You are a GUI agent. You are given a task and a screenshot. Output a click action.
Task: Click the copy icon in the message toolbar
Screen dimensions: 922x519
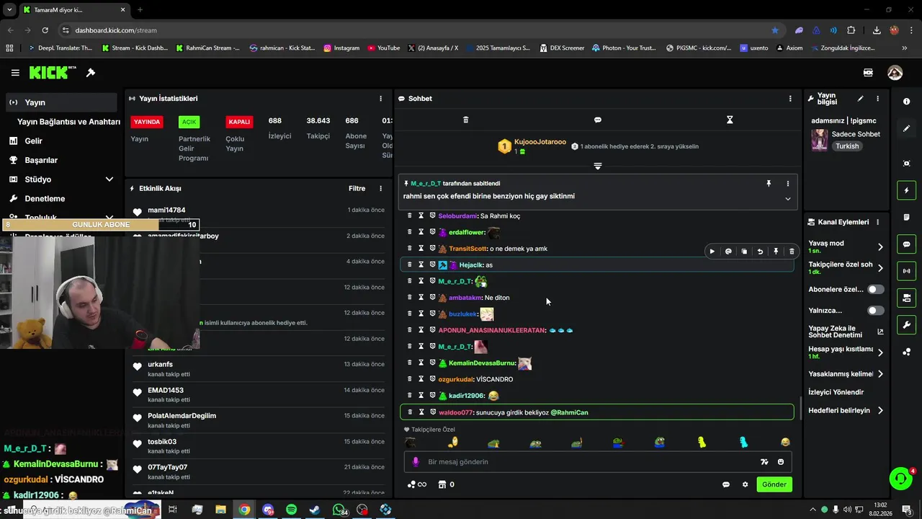[x=744, y=252]
